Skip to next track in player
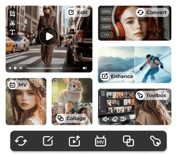Screen dimensions: 177x154 point(21,68)
